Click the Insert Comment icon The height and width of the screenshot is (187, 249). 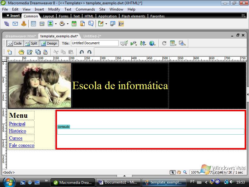pyautogui.click(x=91, y=24)
